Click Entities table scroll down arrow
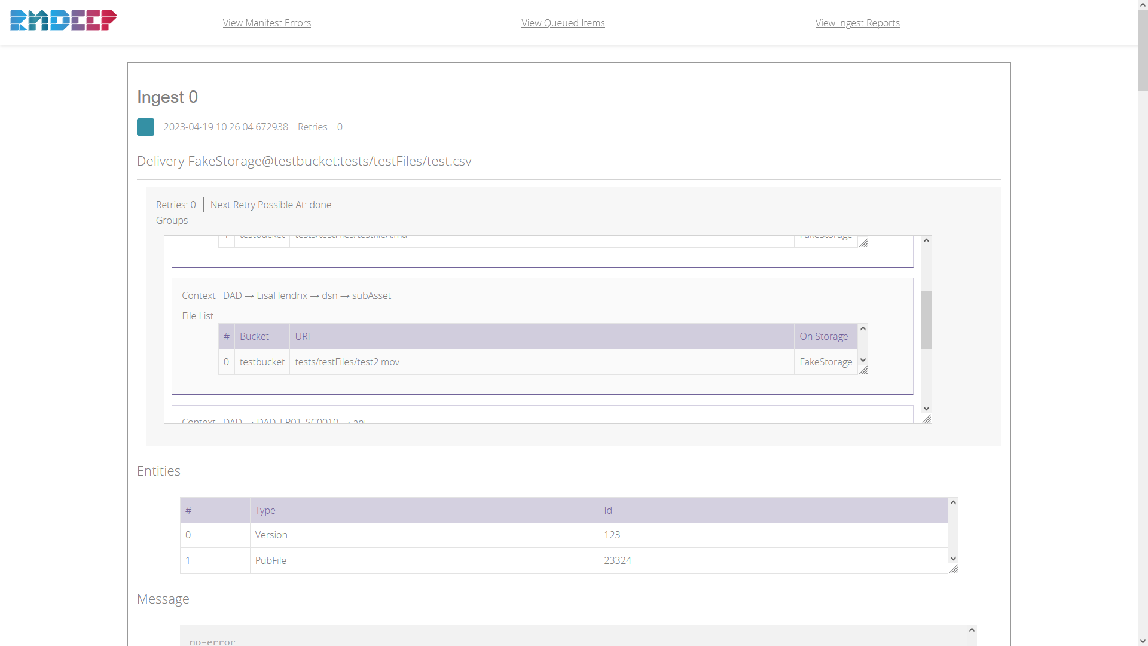1148x646 pixels. coord(953,559)
